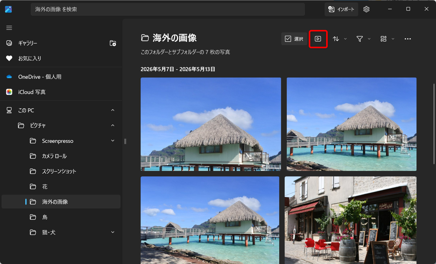Open settings with the gear icon
Viewport: 436px width, 264px height.
(366, 9)
